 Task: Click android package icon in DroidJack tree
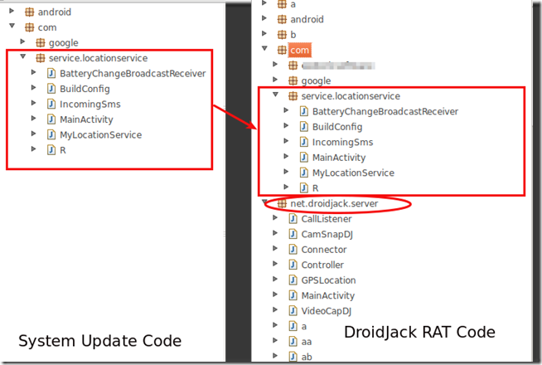coord(283,19)
